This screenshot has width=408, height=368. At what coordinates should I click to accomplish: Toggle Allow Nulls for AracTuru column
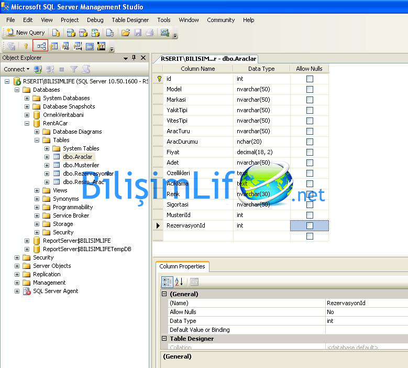(310, 131)
